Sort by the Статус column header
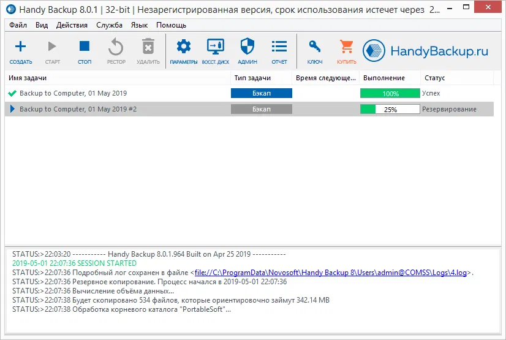This screenshot has width=506, height=340. click(x=457, y=78)
